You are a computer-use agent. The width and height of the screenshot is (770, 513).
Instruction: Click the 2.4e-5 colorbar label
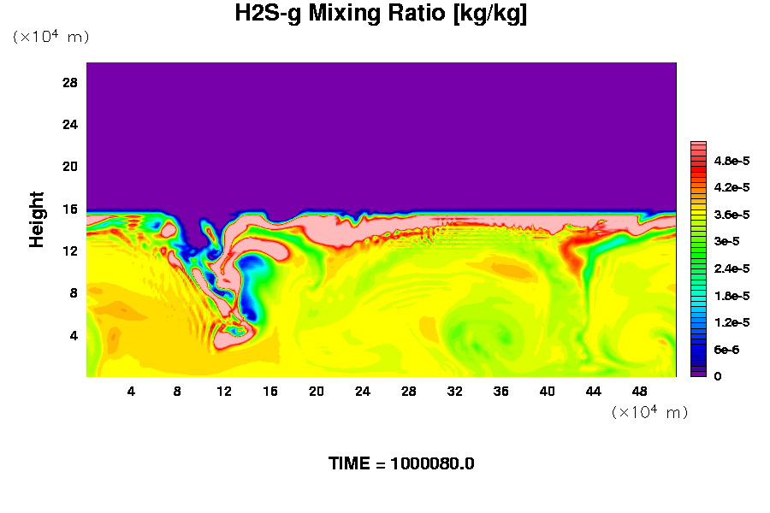coord(732,268)
